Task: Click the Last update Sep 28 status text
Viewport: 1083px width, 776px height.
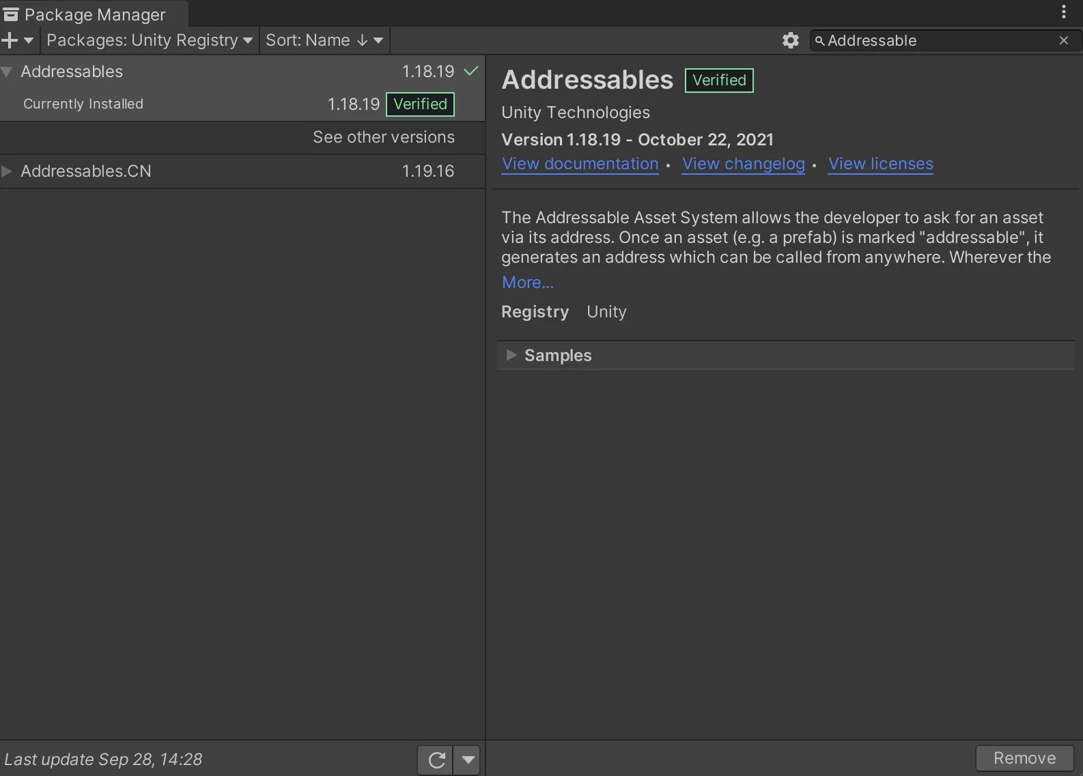Action: (x=103, y=760)
